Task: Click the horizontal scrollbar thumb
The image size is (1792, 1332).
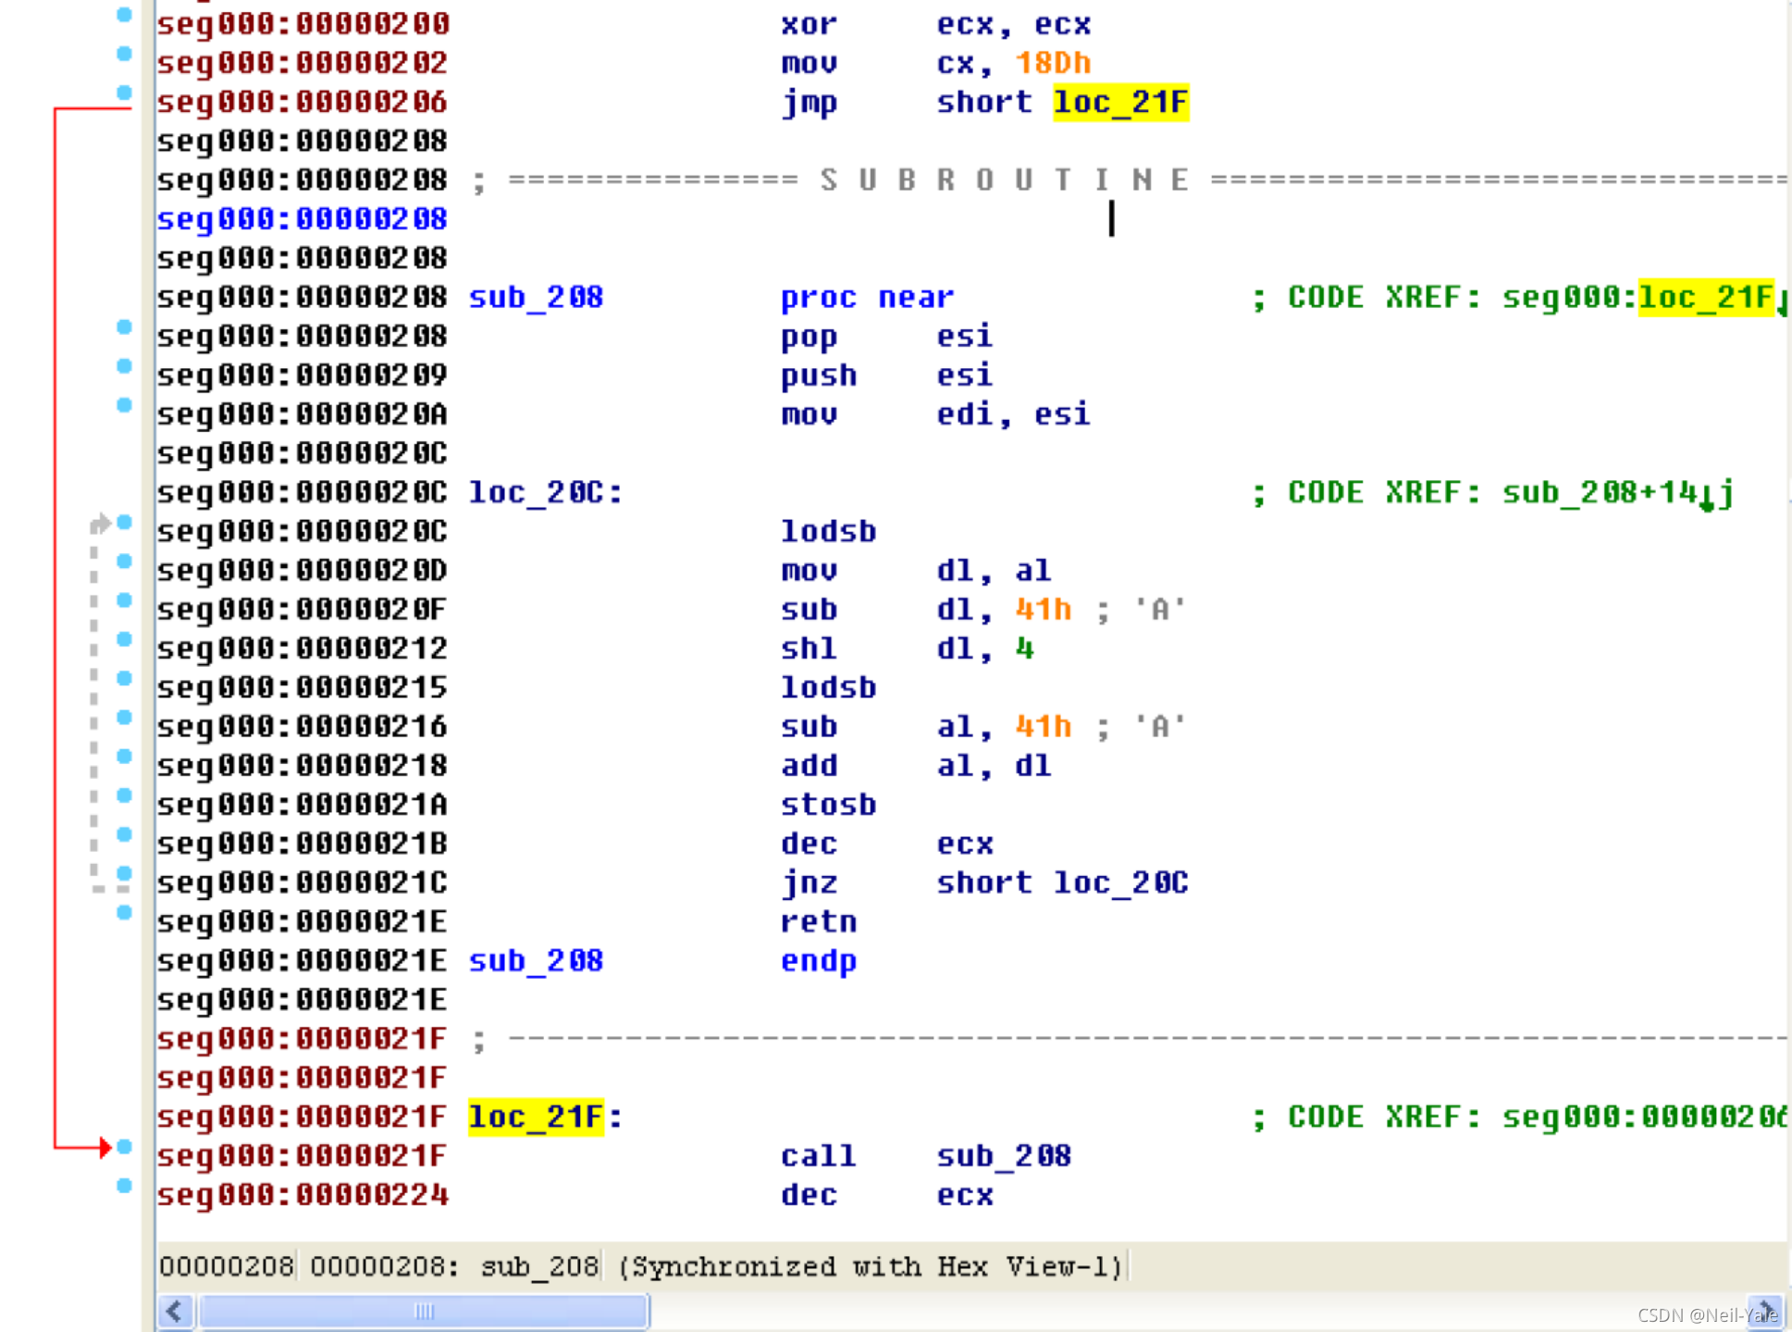Action: coord(424,1311)
